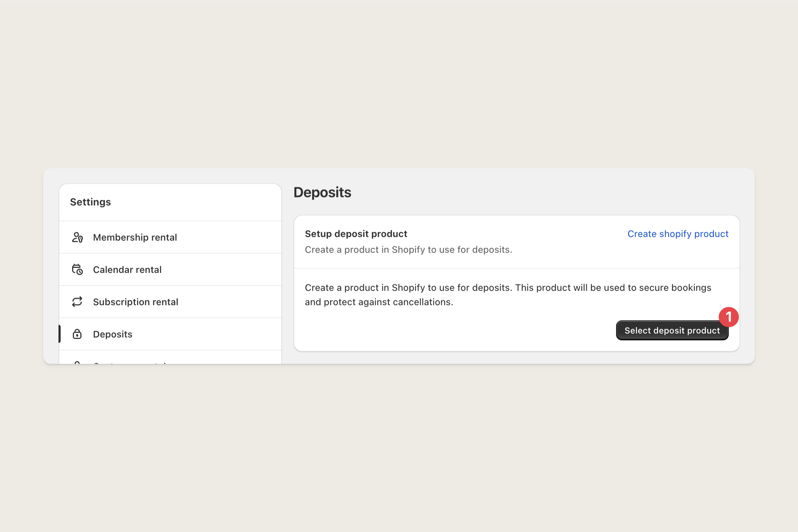Screen dimensions: 798x532
Task: Click the Membership rental person icon
Action: click(x=77, y=237)
